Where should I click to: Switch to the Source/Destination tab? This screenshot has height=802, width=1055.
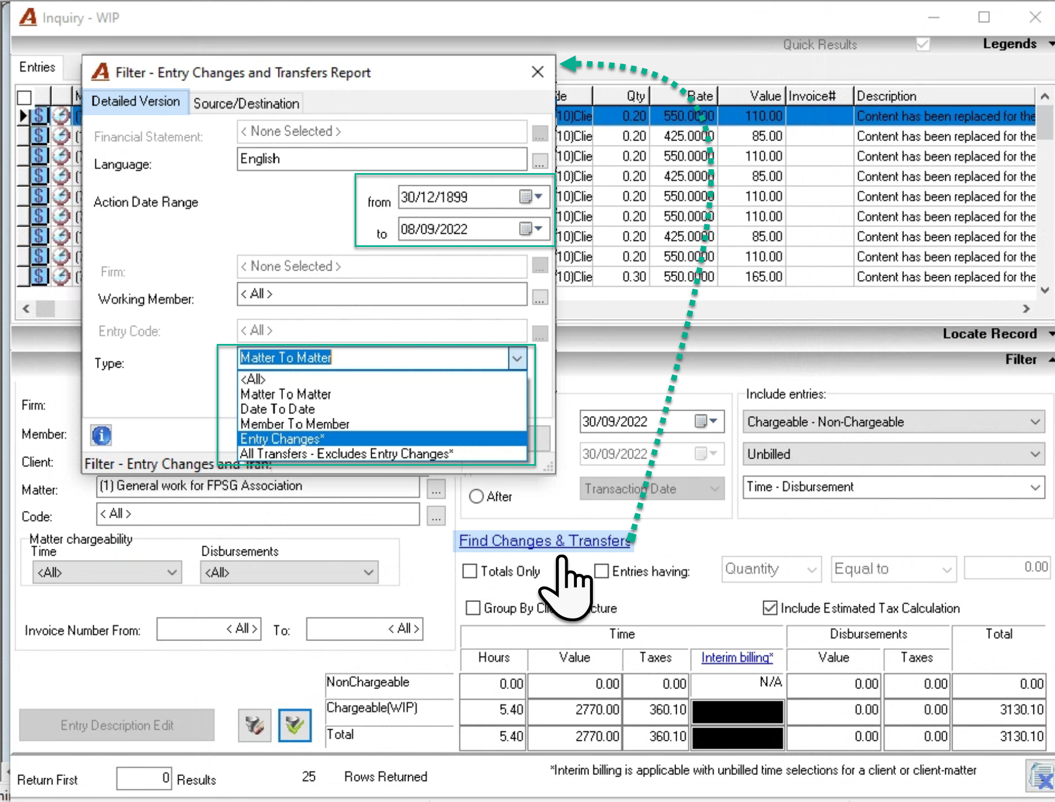[246, 104]
